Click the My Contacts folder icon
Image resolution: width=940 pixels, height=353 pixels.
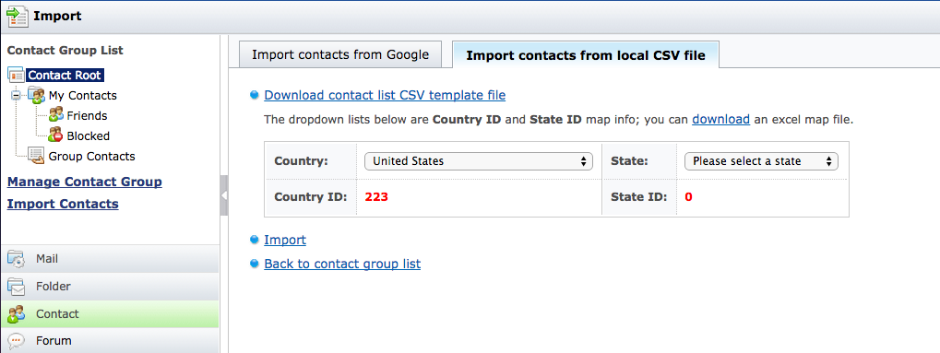pyautogui.click(x=37, y=95)
